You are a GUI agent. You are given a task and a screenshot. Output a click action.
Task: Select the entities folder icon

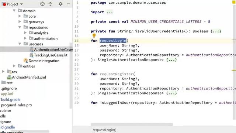tap(20, 66)
